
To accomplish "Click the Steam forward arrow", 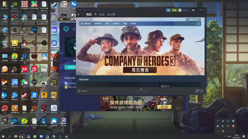I will coord(83,15).
